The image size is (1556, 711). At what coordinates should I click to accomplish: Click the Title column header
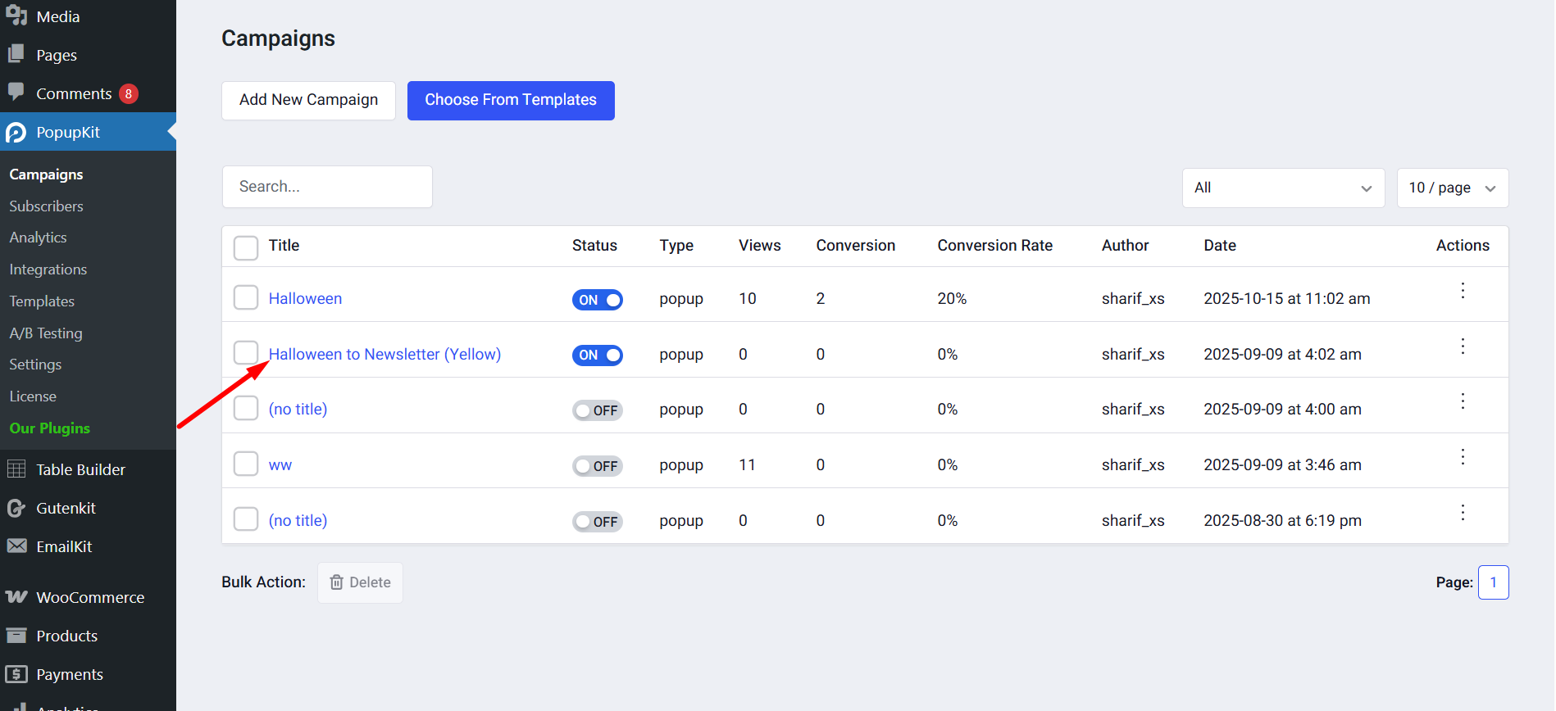[284, 246]
